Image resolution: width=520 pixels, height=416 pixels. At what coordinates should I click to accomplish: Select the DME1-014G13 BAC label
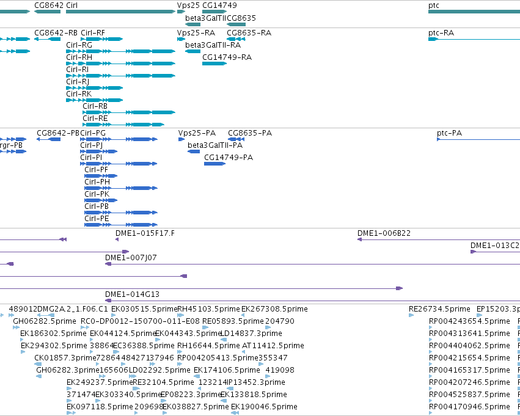pos(133,294)
